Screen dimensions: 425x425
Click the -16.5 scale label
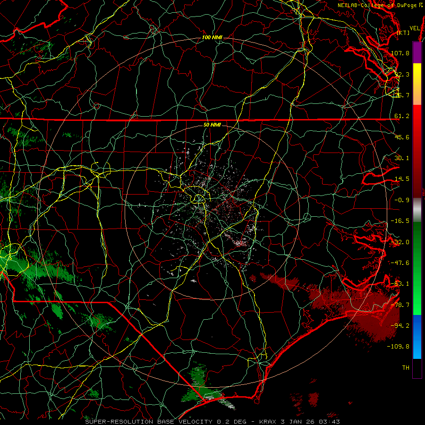(x=400, y=221)
